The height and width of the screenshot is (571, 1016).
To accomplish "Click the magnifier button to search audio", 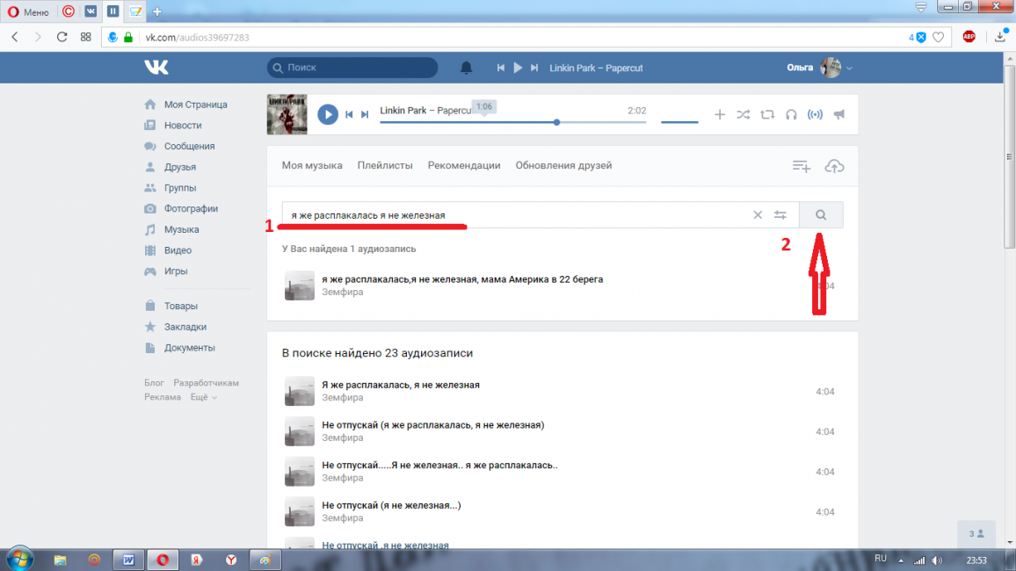I will [x=821, y=215].
